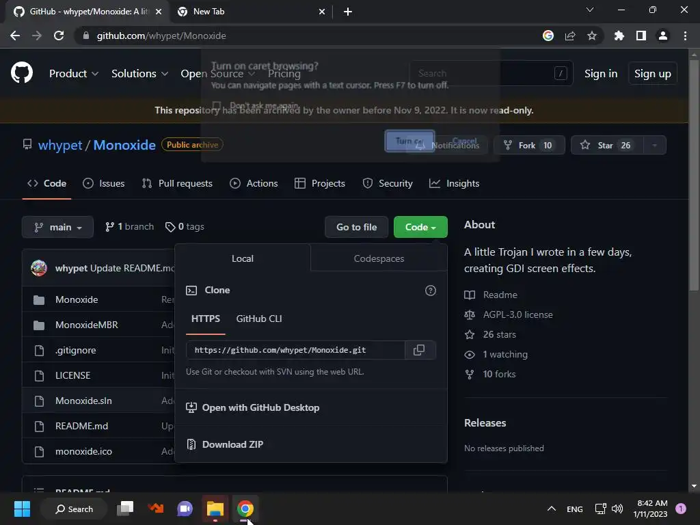Open the Windows Start menu
Screen dimensions: 700x525
(22, 509)
